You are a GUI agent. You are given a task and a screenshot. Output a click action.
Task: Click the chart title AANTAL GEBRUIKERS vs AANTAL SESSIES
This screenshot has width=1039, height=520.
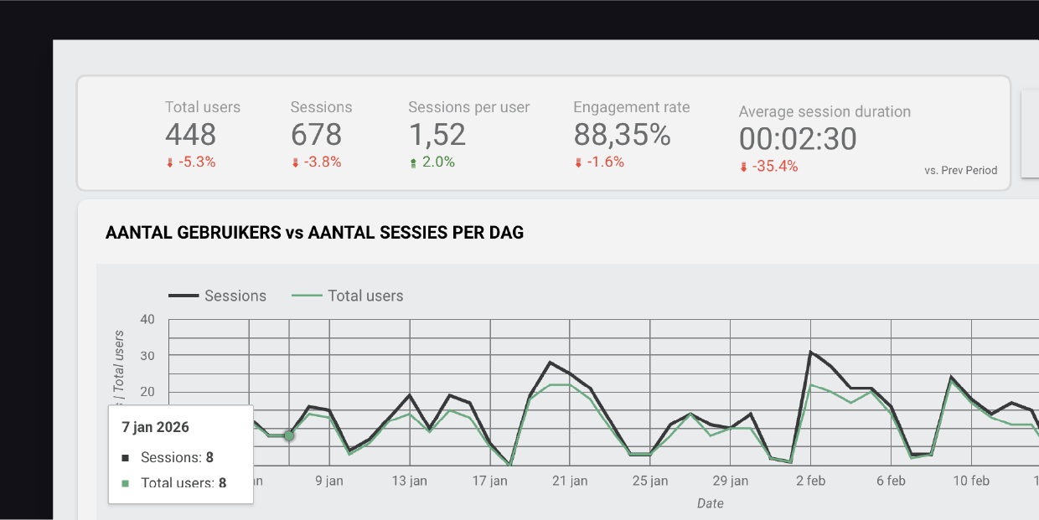tap(314, 232)
